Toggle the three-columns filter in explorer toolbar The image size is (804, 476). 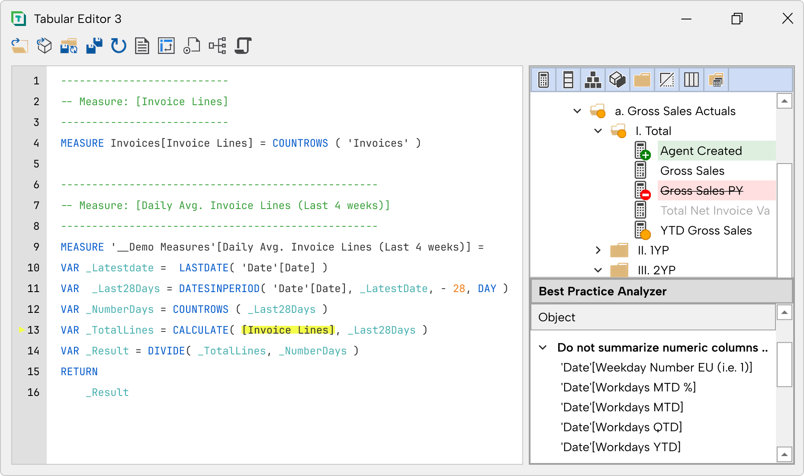691,80
